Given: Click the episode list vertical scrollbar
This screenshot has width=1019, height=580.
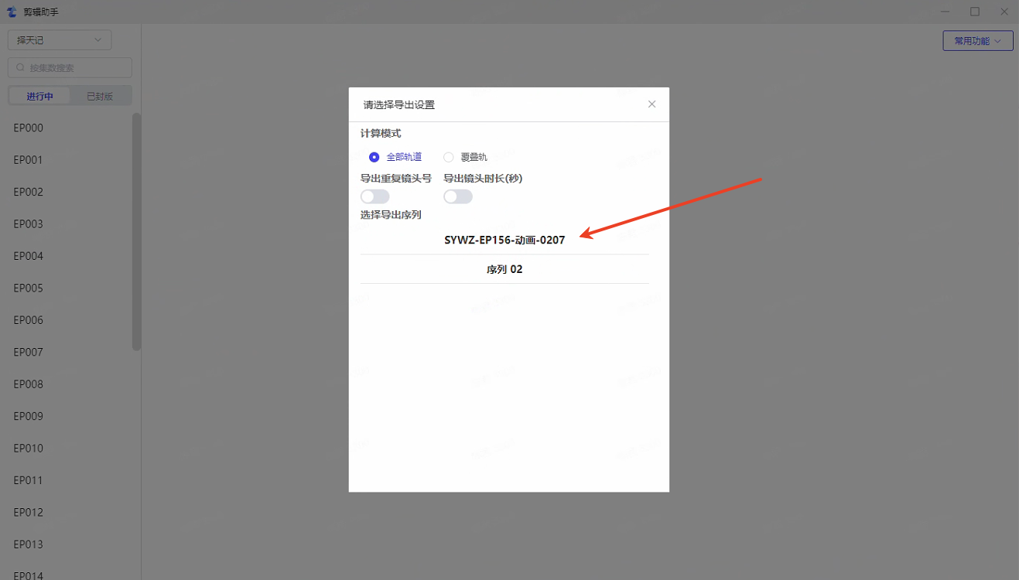Looking at the screenshot, I should (x=137, y=232).
